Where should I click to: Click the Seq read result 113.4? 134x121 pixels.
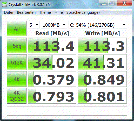coord(52,45)
